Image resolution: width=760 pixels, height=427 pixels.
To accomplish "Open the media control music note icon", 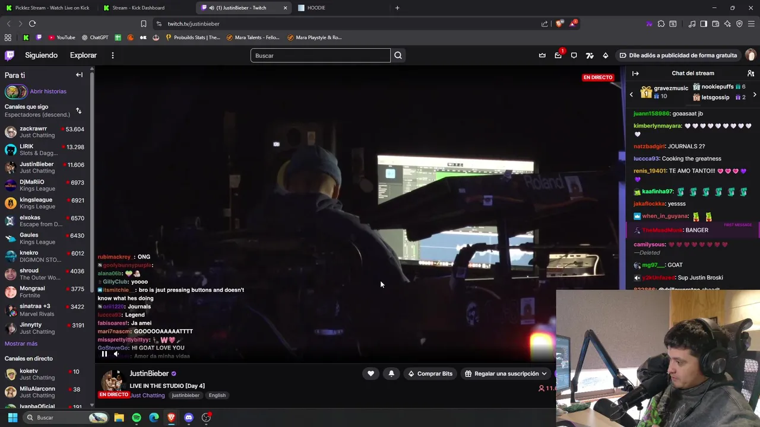I will pyautogui.click(x=692, y=24).
